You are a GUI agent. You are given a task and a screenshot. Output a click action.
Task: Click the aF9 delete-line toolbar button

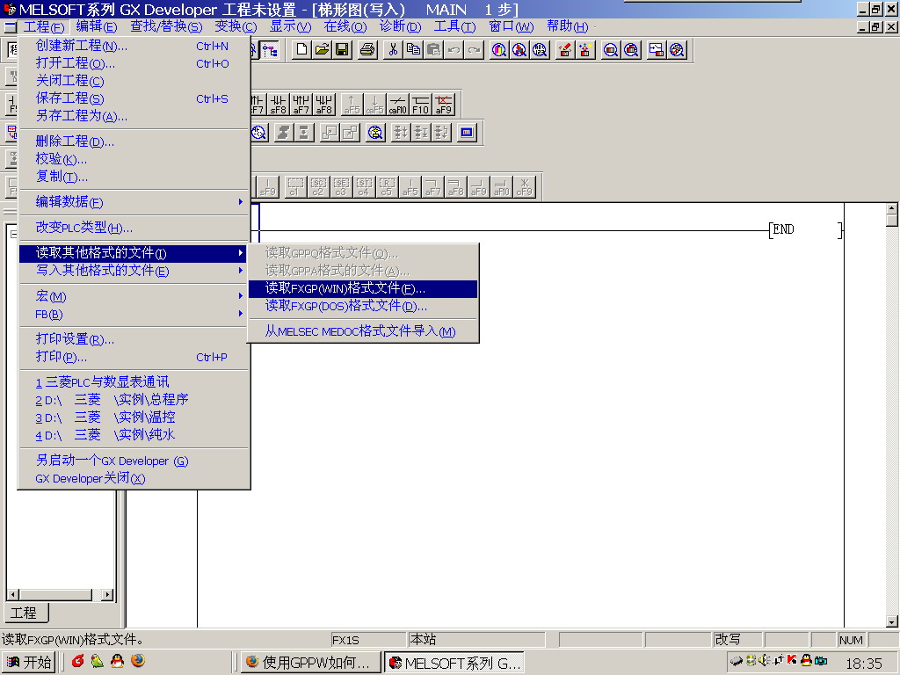point(444,105)
